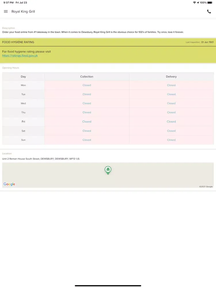Image resolution: width=216 pixels, height=288 pixels.
Task: Click Monday's Collection Closed cell
Action: (87, 85)
